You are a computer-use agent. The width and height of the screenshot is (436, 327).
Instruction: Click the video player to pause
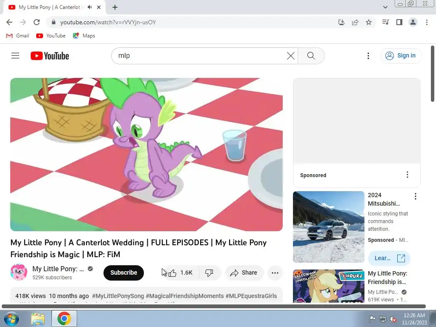point(146,154)
